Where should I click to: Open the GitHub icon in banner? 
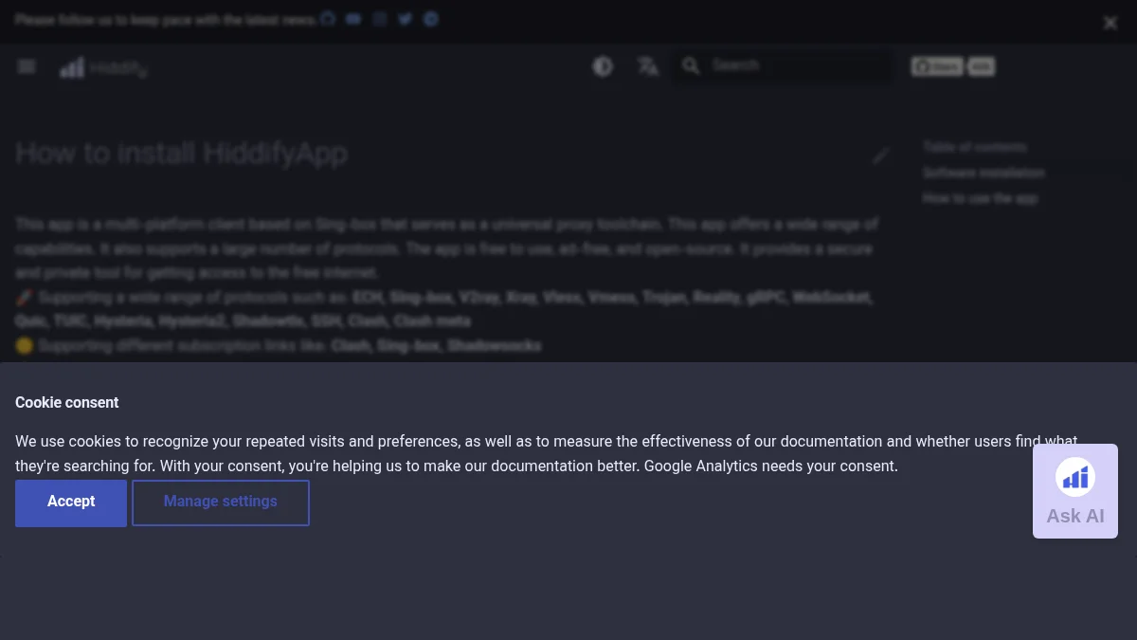[328, 19]
